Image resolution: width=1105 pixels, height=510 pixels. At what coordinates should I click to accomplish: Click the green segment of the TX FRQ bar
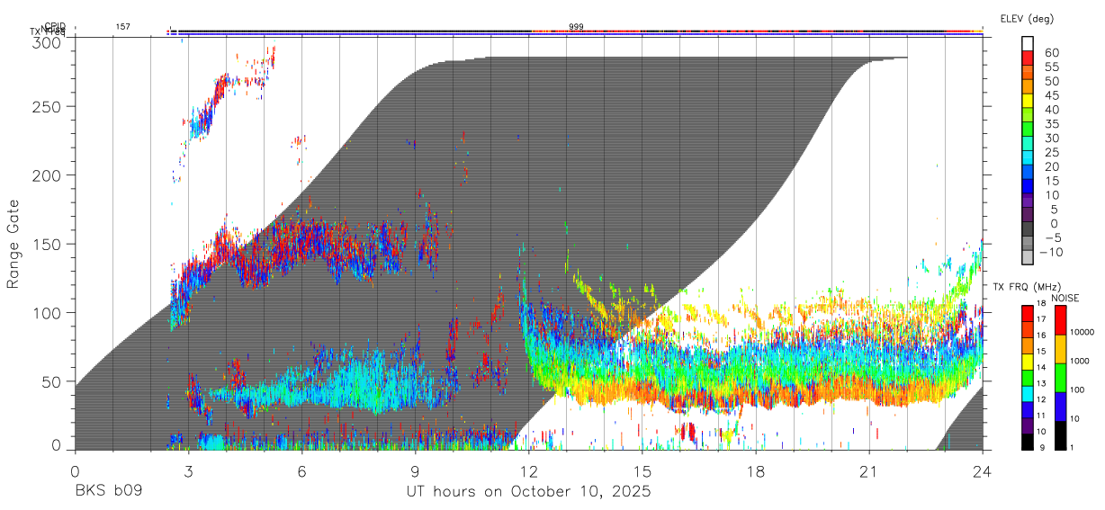[1028, 377]
